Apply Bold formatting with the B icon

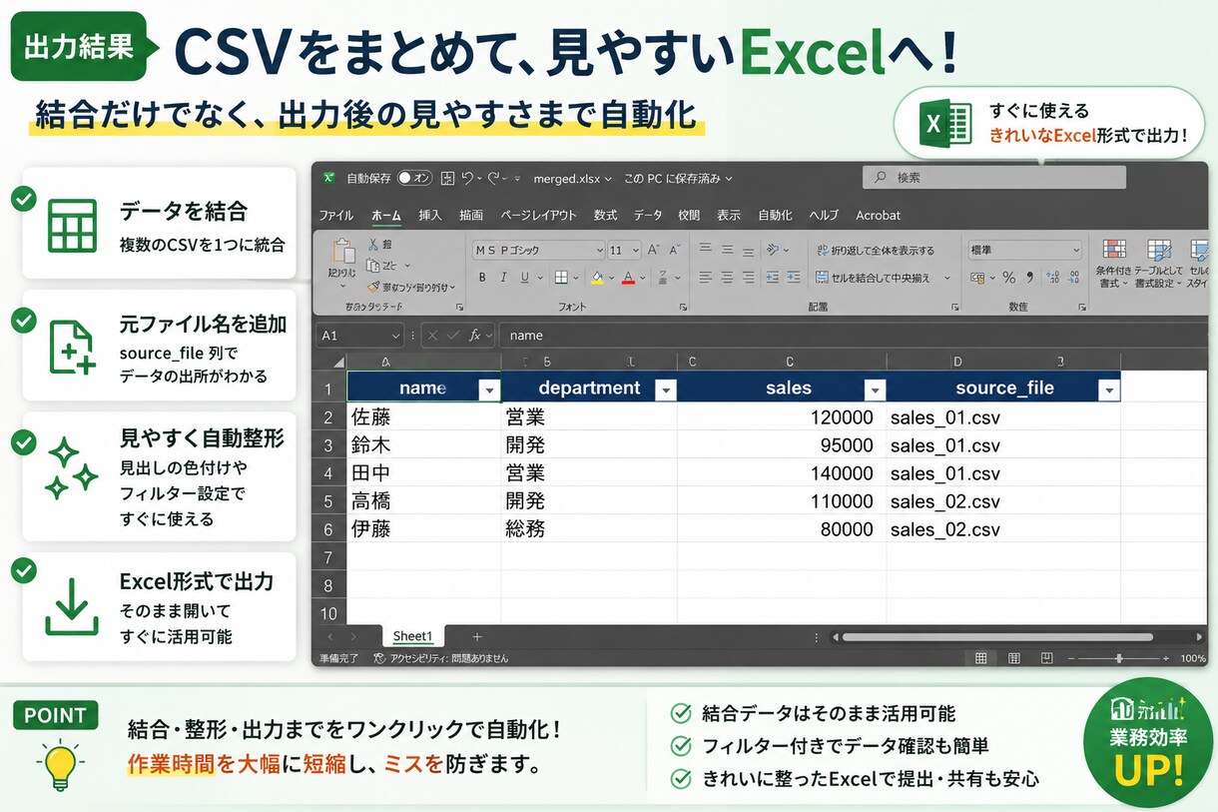[x=481, y=278]
